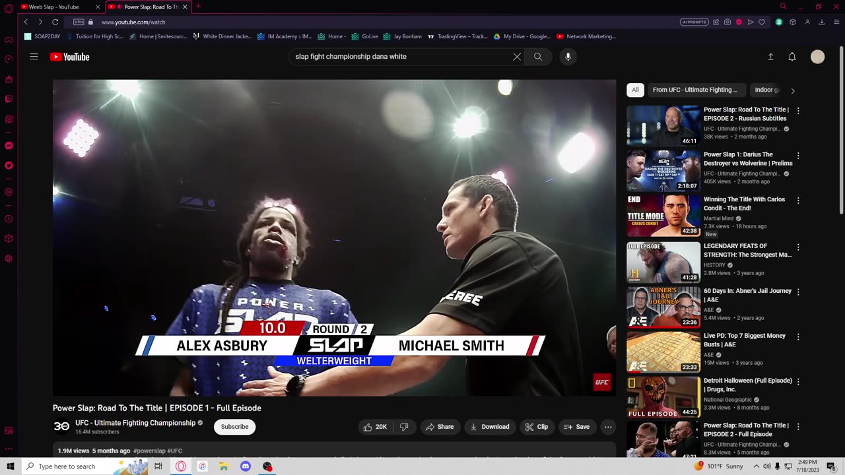Subscribe to UFC channel
The image size is (845, 475).
coord(234,427)
